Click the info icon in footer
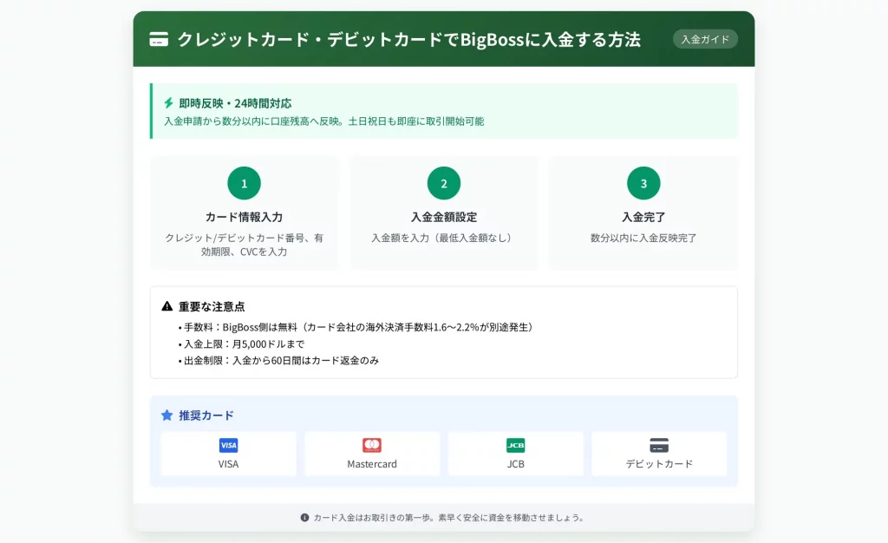The image size is (888, 543). point(304,518)
